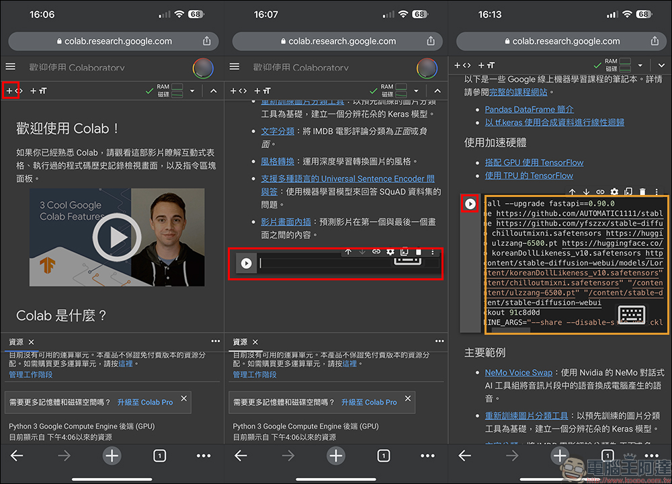Select the 資源 tab in left phone
The width and height of the screenshot is (672, 484).
[16, 342]
